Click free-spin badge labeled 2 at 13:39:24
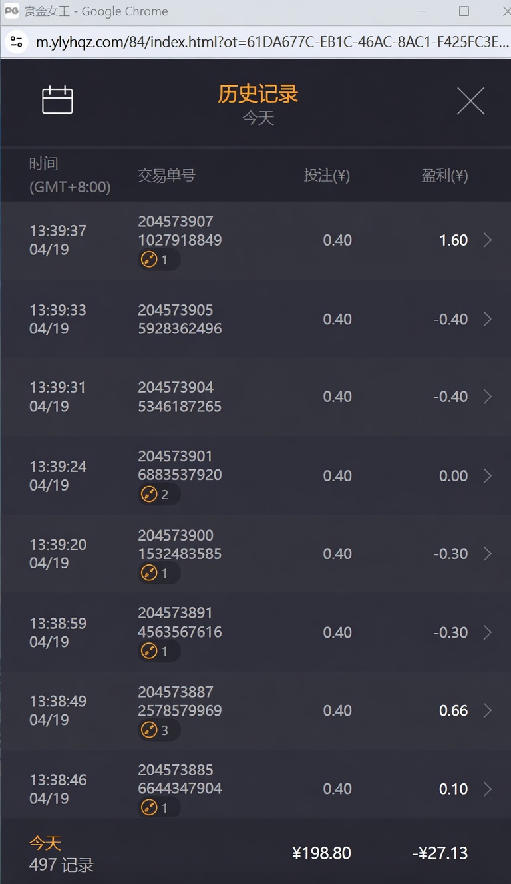 [x=159, y=495]
